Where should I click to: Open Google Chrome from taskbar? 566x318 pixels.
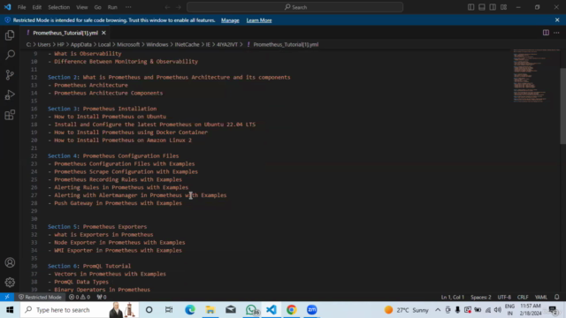click(x=291, y=310)
